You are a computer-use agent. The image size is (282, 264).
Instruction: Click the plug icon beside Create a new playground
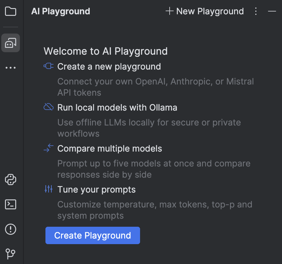click(x=49, y=66)
